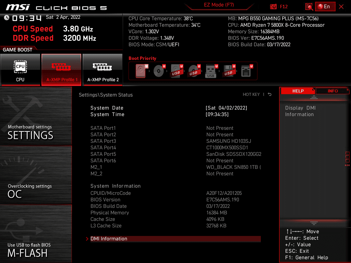The width and height of the screenshot is (351, 263).
Task: Select the USB hard disk boot icon
Action: [177, 71]
